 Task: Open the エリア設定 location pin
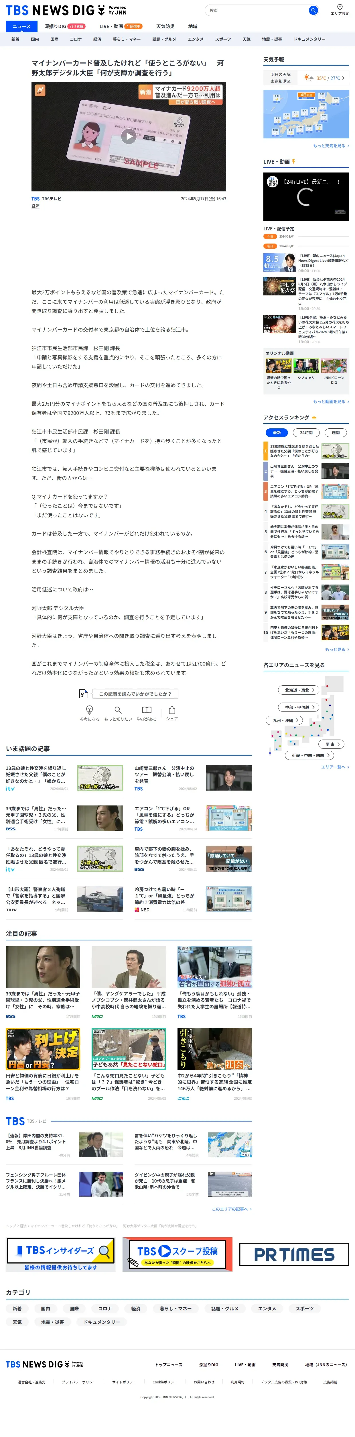[x=339, y=9]
